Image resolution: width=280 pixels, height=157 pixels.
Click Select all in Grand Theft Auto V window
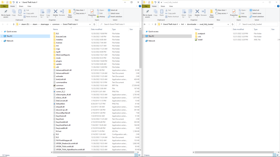click(113, 10)
